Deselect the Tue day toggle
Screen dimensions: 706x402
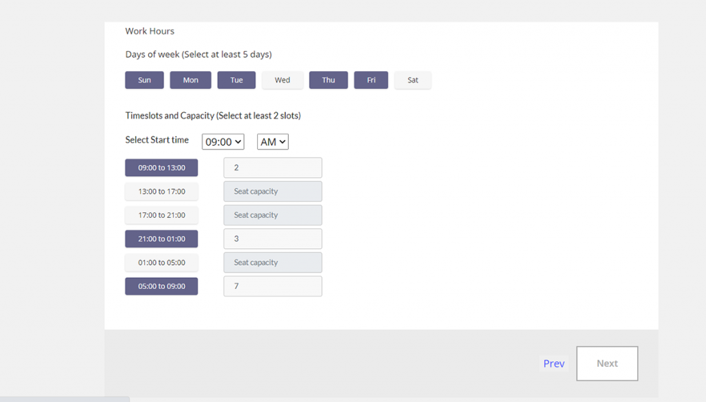coord(236,80)
